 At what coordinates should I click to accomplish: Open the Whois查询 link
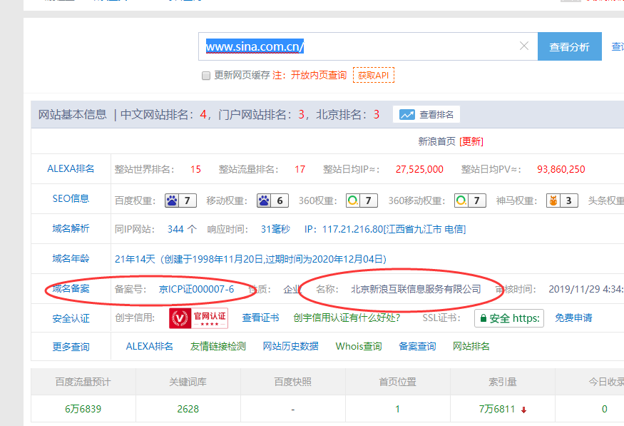pos(359,346)
